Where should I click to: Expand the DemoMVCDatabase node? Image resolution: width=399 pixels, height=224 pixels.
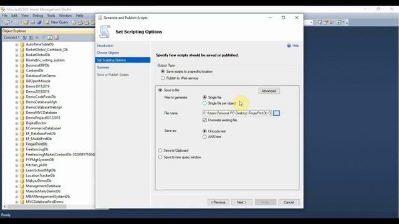point(17,113)
